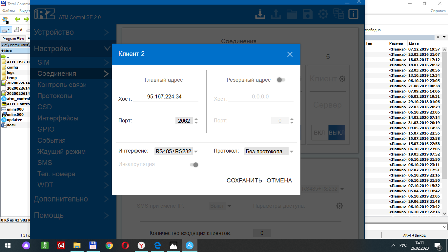Image resolution: width=448 pixels, height=252 pixels.
Task: Open Opera browser from taskbar
Action: (x=125, y=245)
